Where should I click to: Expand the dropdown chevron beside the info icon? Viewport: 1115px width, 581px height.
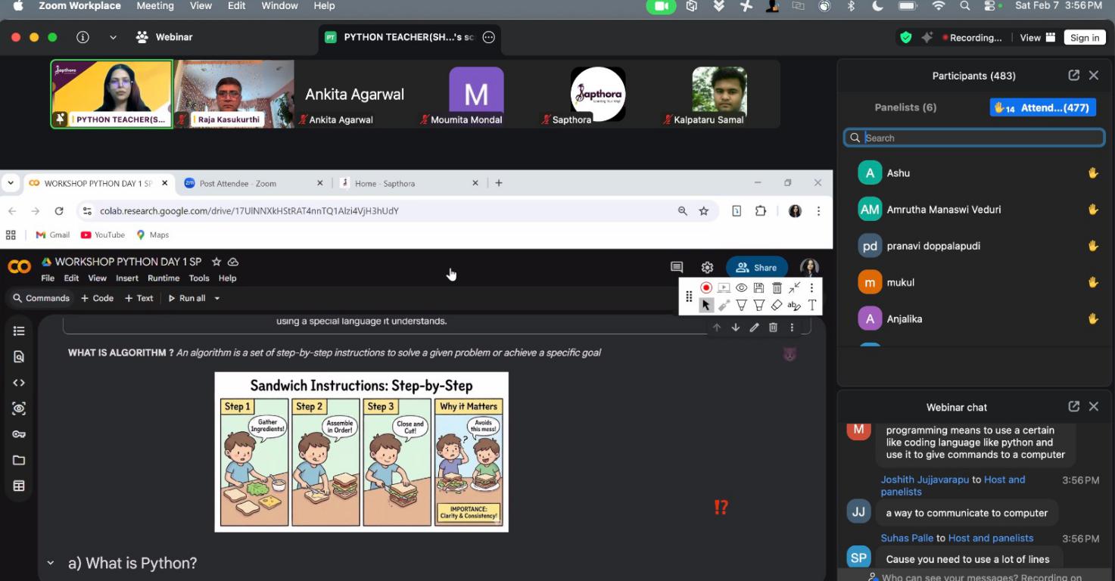[x=113, y=37]
